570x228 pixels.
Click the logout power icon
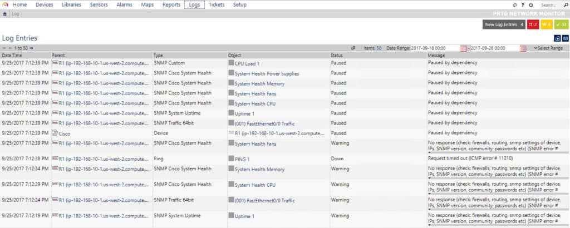pyautogui.click(x=530, y=5)
